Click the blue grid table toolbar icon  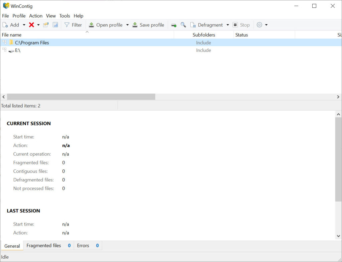[x=55, y=25]
